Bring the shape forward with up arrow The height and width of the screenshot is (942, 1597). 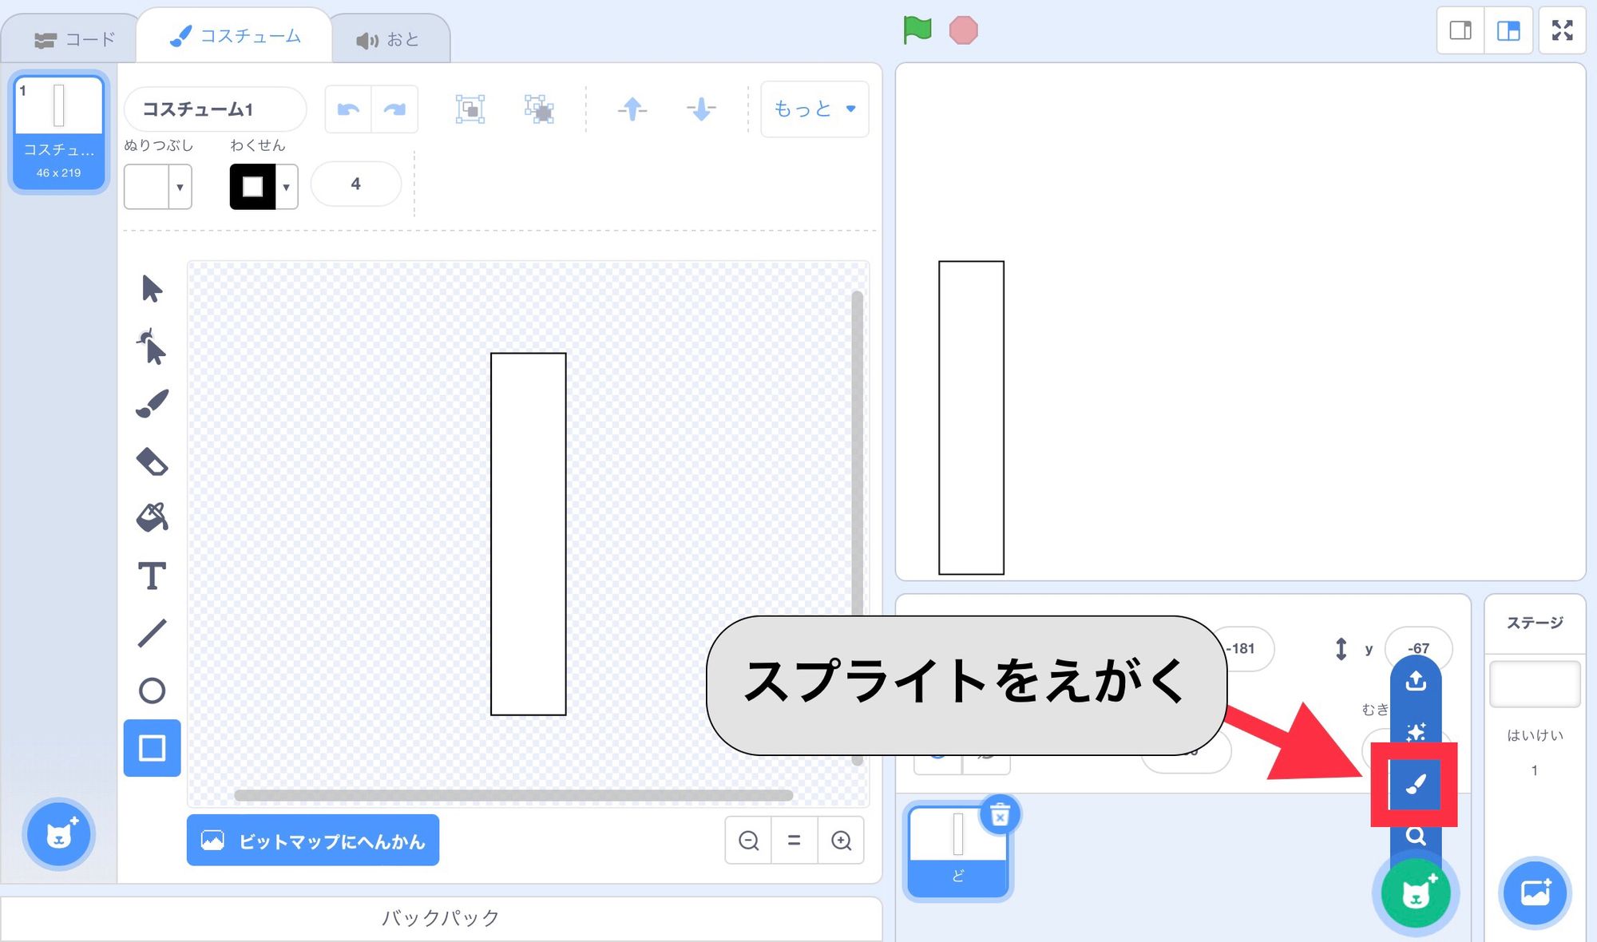click(632, 109)
